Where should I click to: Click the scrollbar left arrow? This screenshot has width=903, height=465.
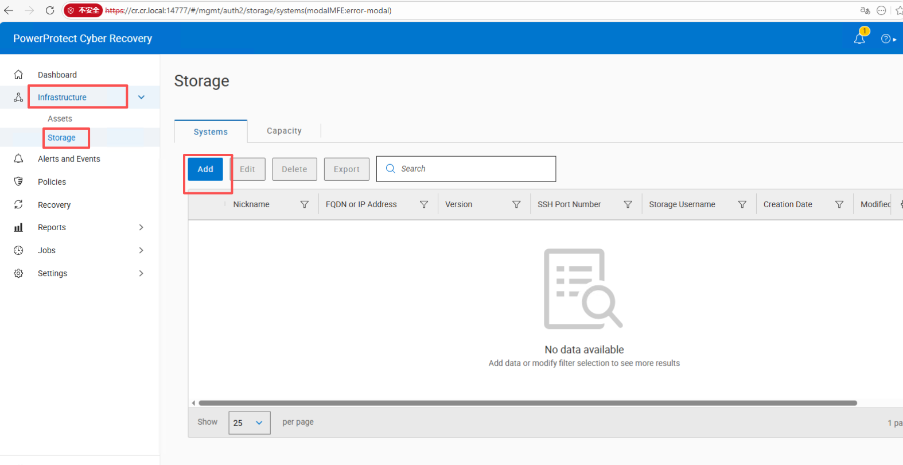pyautogui.click(x=193, y=403)
